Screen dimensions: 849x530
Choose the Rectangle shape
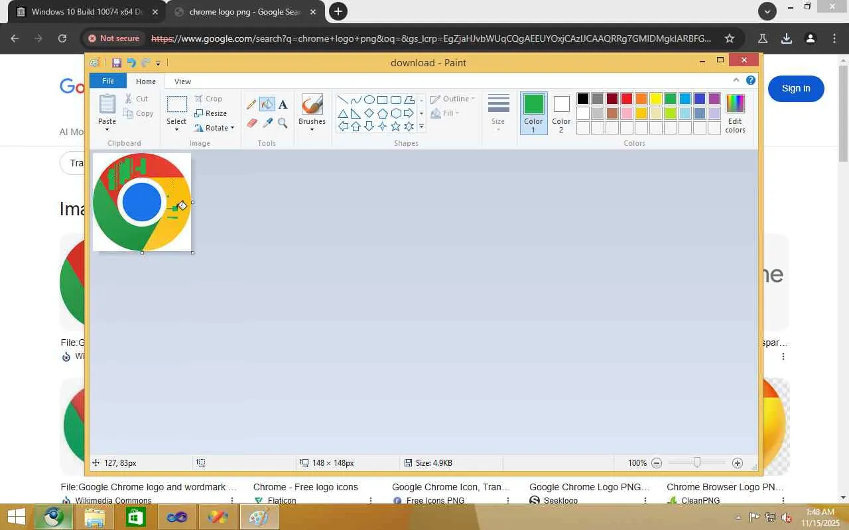383,100
